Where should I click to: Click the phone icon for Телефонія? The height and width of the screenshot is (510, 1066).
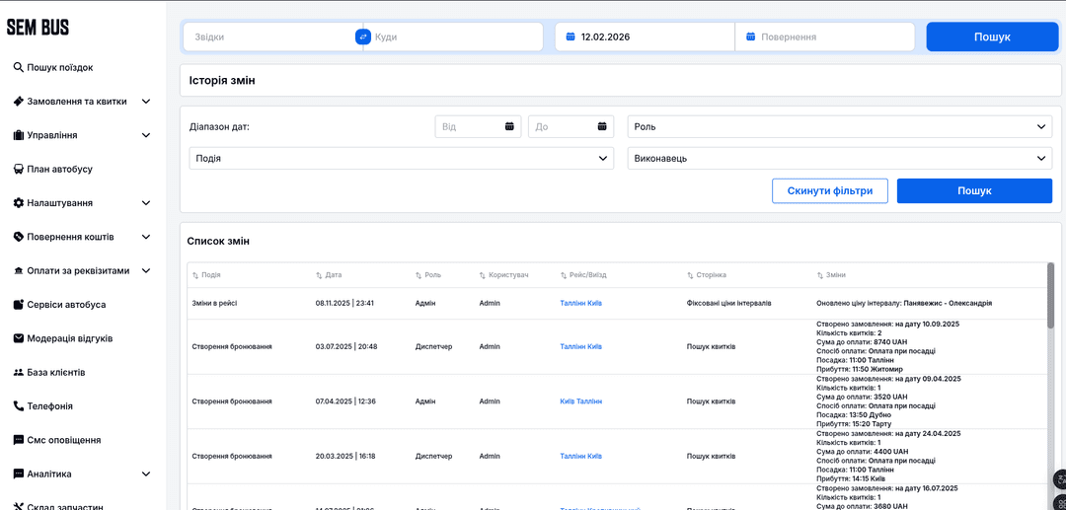pyautogui.click(x=18, y=405)
